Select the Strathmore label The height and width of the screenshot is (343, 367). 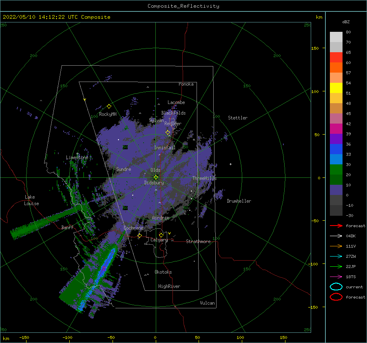click(198, 241)
